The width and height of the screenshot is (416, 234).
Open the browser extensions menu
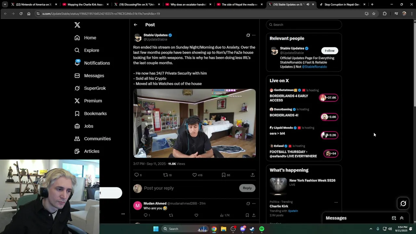tap(385, 14)
